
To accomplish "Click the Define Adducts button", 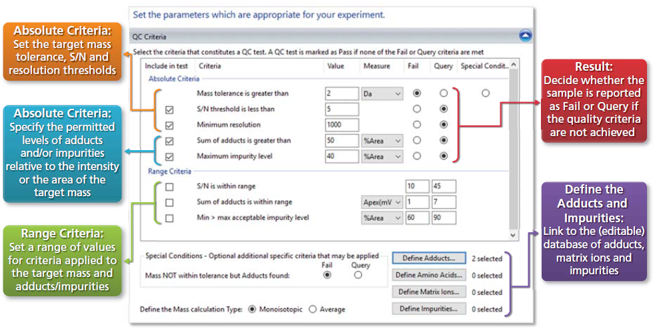I will [x=428, y=258].
